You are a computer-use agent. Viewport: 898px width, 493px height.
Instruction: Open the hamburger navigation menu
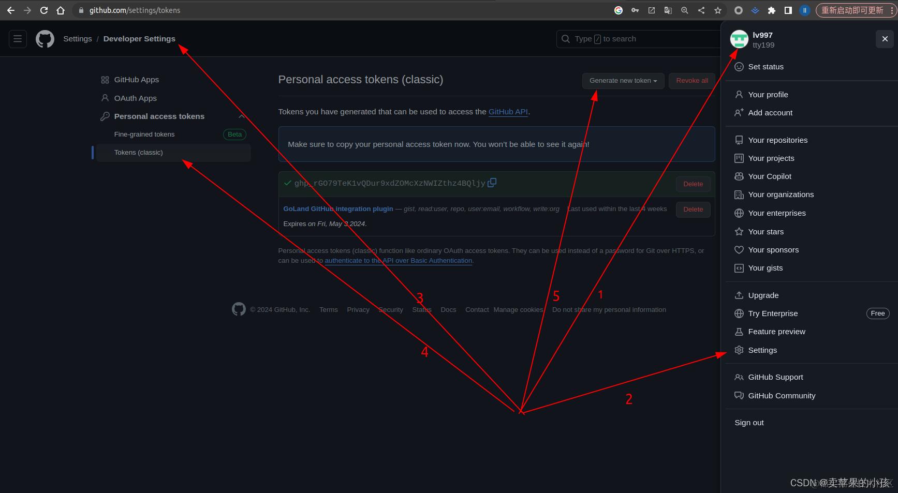point(17,39)
